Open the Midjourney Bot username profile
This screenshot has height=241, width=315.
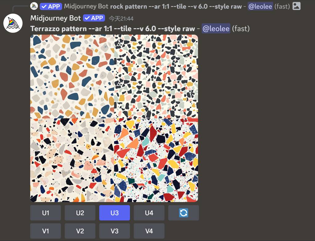pos(55,18)
